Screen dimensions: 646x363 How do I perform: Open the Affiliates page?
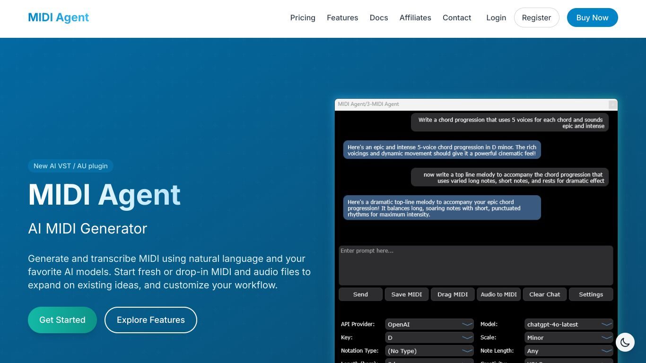pyautogui.click(x=415, y=17)
